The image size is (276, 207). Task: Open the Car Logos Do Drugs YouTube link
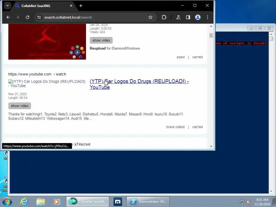point(139,84)
